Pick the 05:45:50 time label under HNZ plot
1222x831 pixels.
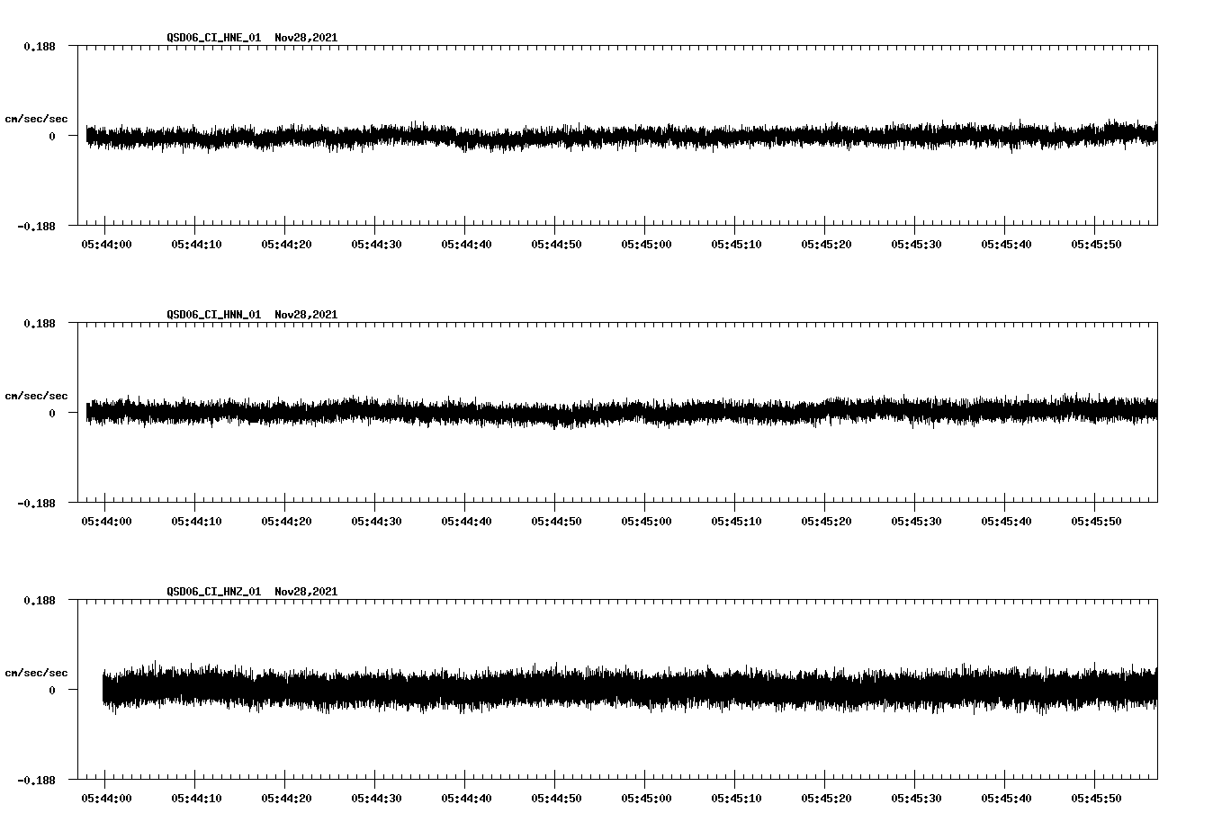(x=1096, y=799)
